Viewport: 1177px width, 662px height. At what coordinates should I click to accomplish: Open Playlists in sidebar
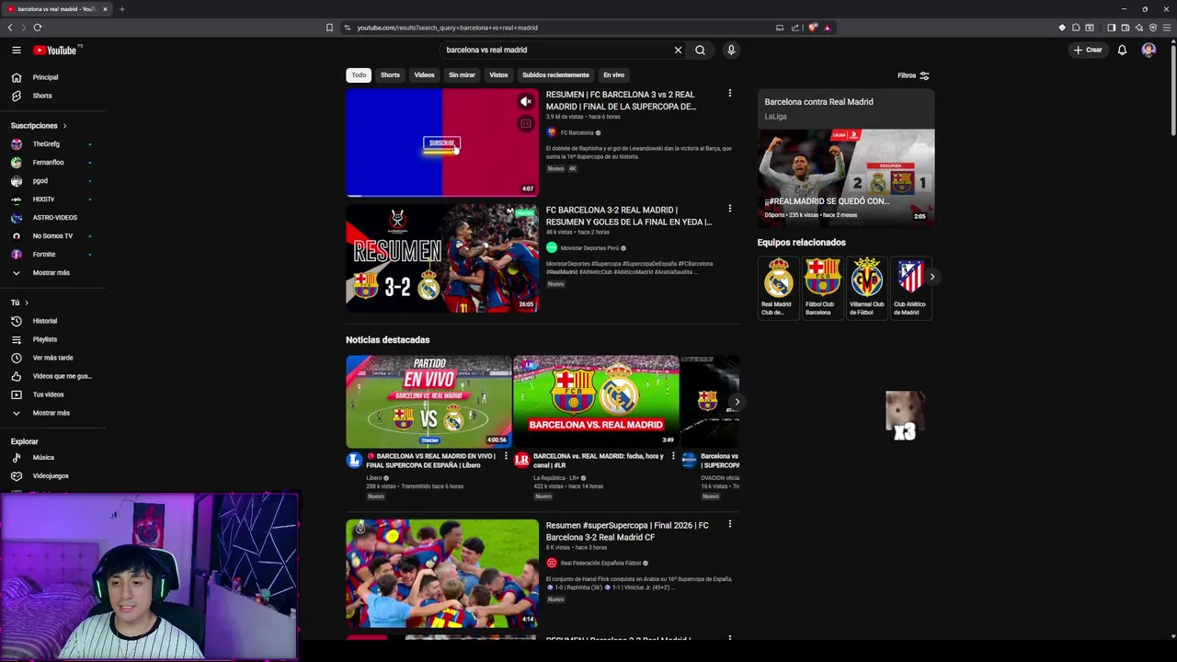(x=44, y=339)
